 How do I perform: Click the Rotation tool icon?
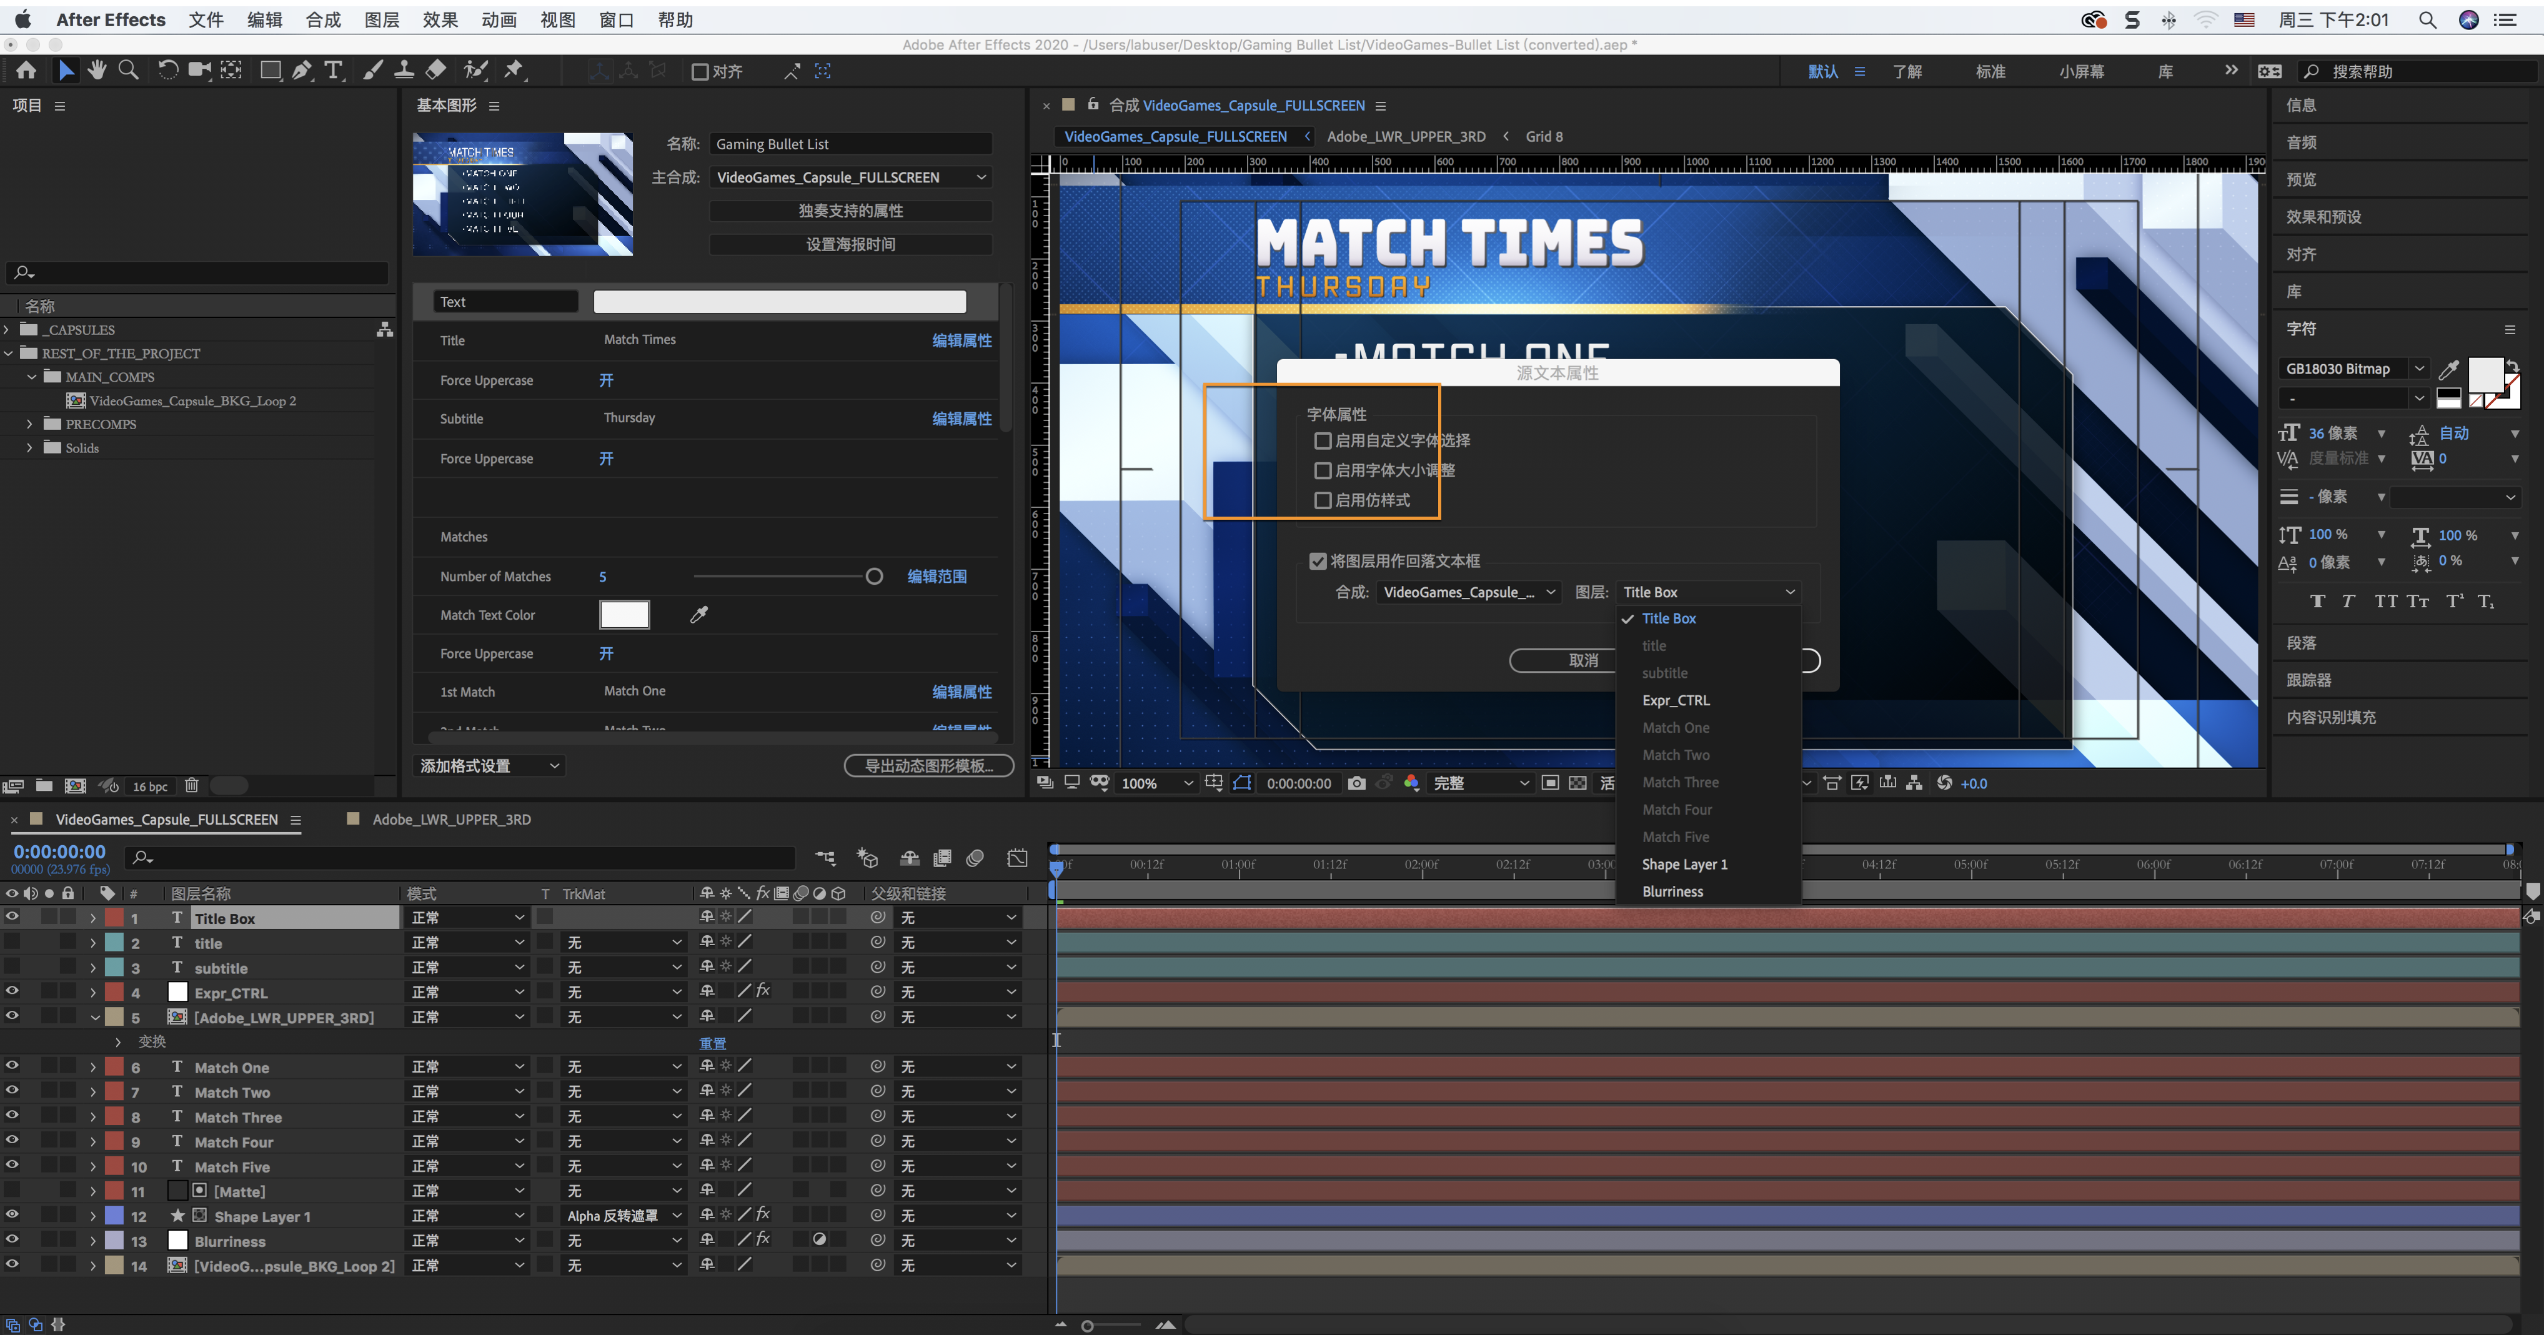coord(168,70)
